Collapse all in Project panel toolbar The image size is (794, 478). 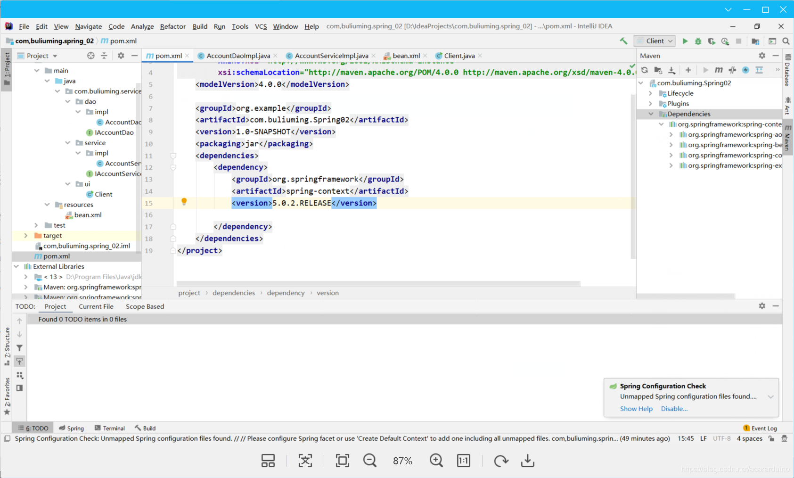[104, 56]
